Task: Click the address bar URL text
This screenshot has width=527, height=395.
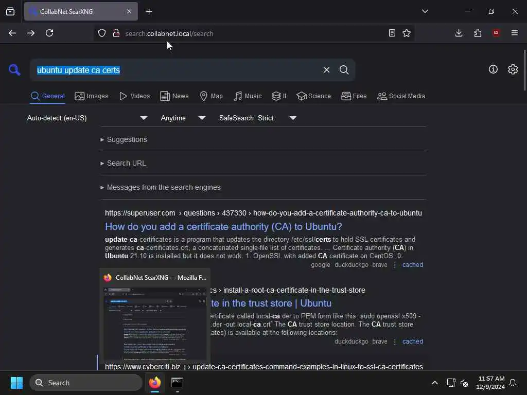Action: pos(169,33)
